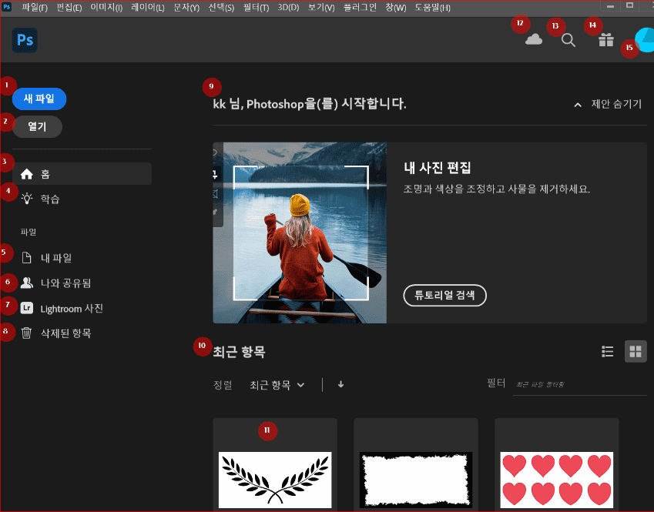The image size is (654, 512).
Task: Open What's New via the gift icon
Action: [x=605, y=39]
